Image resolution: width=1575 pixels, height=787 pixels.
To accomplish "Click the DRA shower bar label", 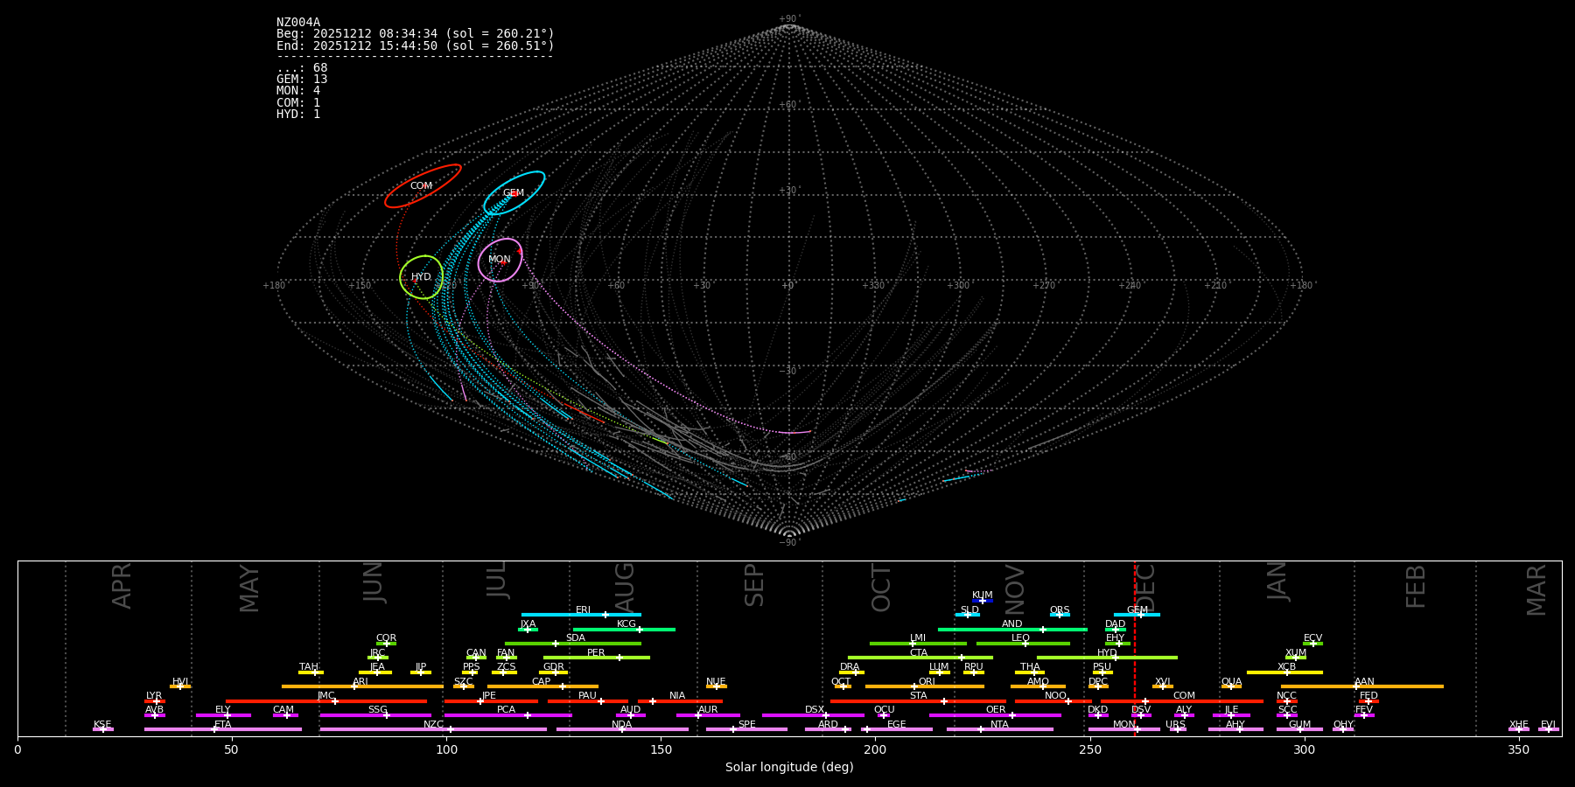I will [x=850, y=666].
